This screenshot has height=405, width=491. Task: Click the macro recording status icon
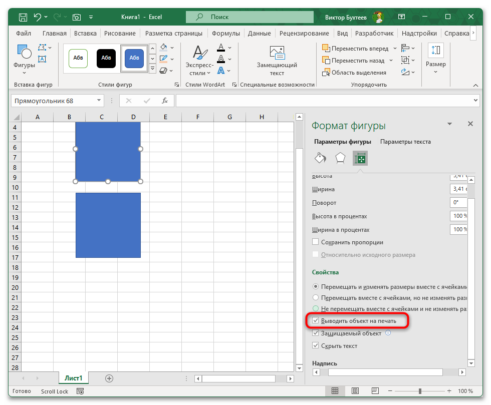[80, 391]
